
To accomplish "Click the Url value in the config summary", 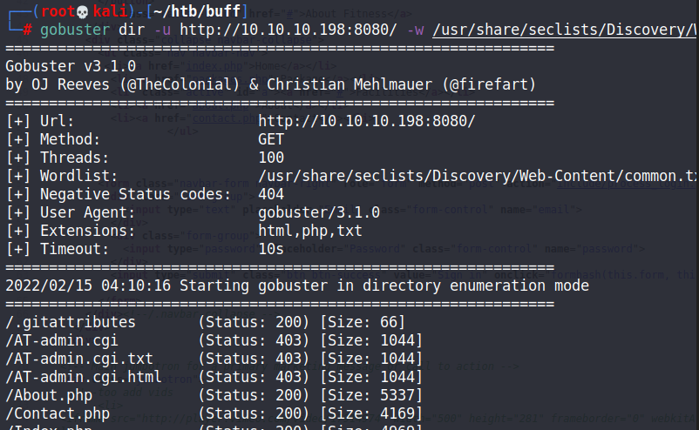I will (366, 121).
